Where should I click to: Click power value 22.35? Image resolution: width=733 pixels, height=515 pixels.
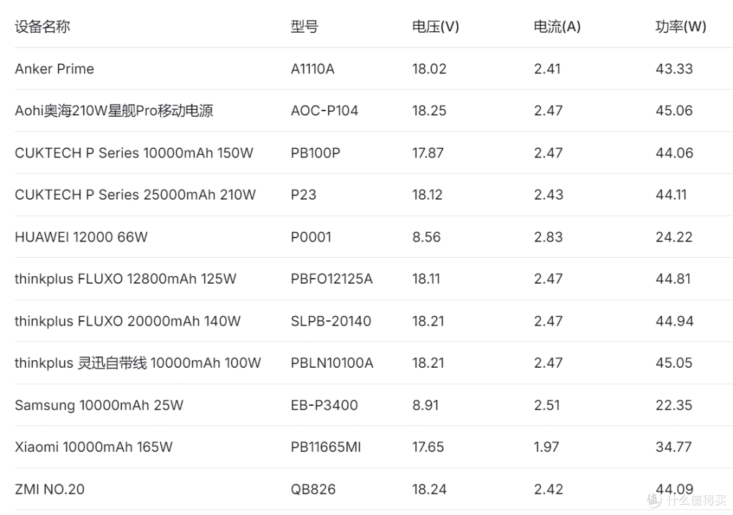674,405
